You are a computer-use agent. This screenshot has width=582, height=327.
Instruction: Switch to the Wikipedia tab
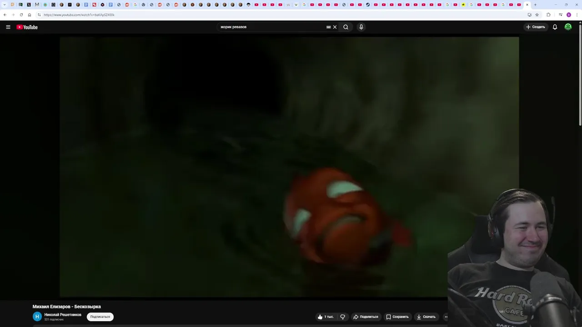click(x=296, y=5)
